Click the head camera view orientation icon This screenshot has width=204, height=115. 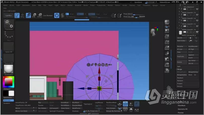click(153, 32)
